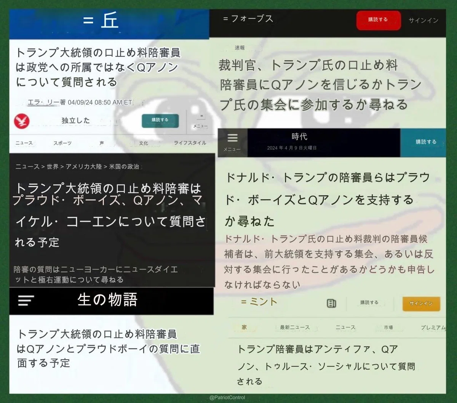Select the ライフスタイル tab under 独立した
Image resolution: width=457 pixels, height=403 pixels.
click(190, 143)
